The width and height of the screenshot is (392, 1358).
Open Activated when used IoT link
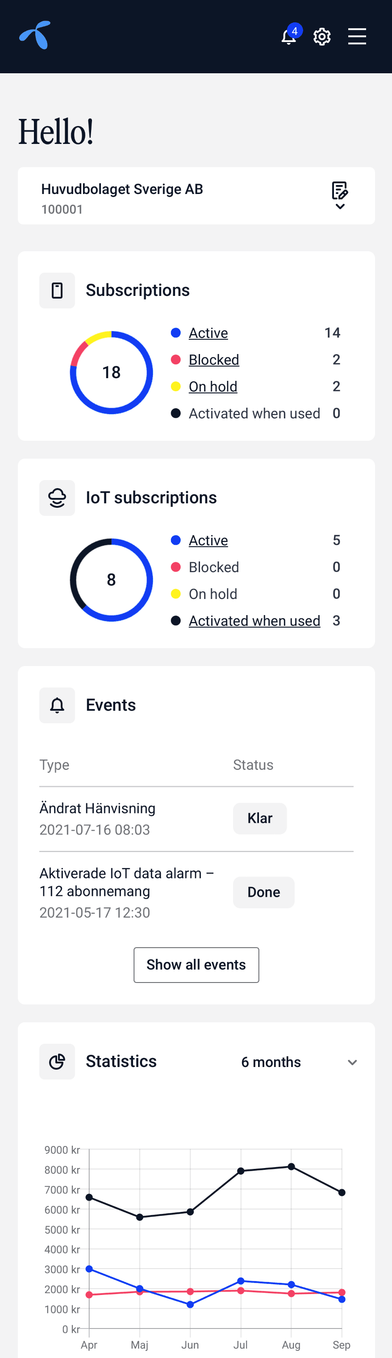(254, 620)
